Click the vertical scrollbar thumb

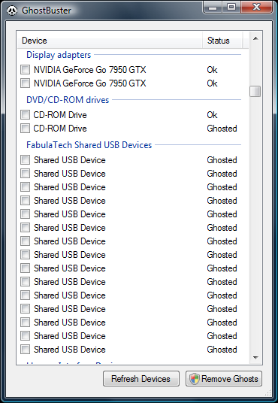click(255, 91)
